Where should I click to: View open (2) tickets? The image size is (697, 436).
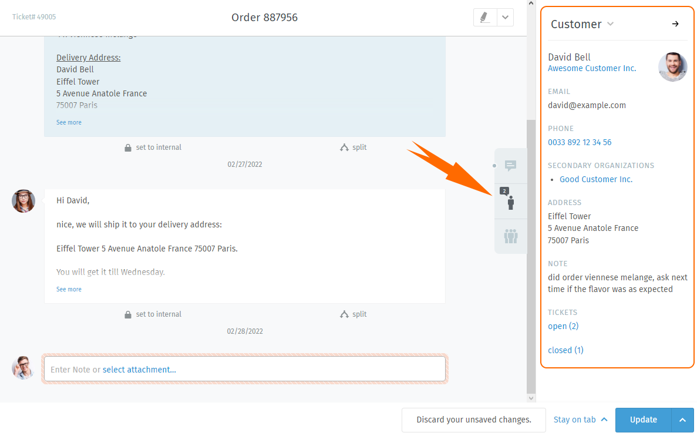(x=563, y=326)
